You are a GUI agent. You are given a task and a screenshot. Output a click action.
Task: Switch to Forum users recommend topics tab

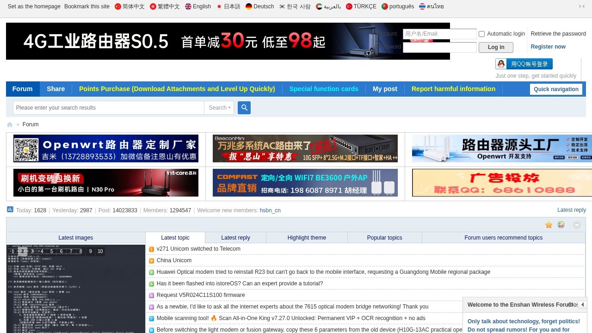504,238
